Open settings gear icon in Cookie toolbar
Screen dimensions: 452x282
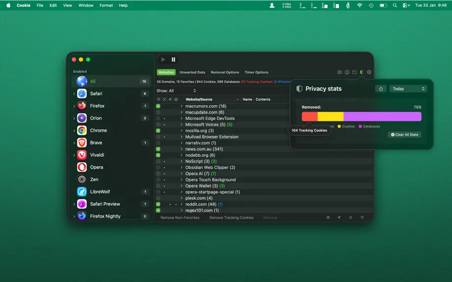pos(369,72)
